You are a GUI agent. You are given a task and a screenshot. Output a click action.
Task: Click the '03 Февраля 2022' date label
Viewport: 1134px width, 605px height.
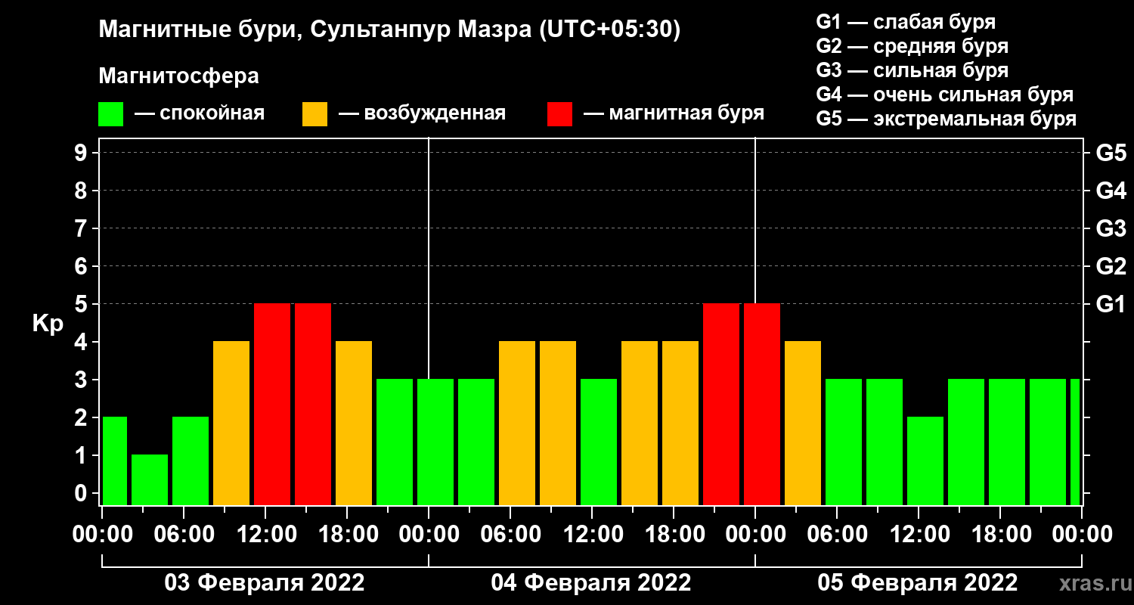[265, 583]
